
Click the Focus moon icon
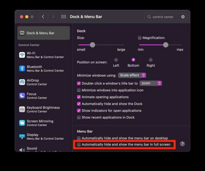(x=22, y=96)
